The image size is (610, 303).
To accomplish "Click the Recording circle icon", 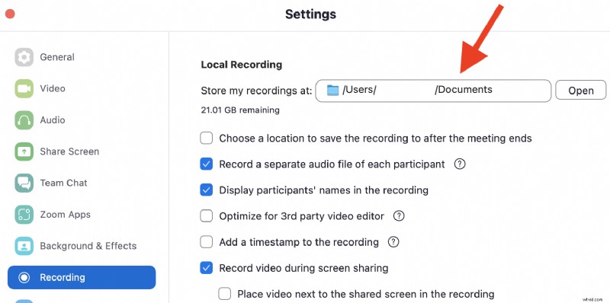I will [x=24, y=277].
